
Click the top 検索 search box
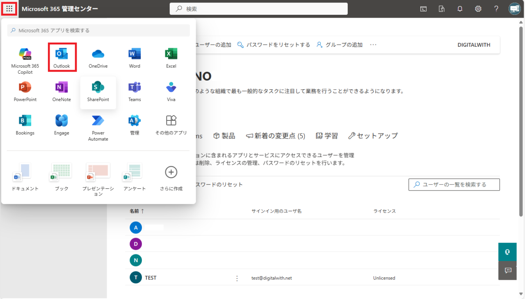258,9
